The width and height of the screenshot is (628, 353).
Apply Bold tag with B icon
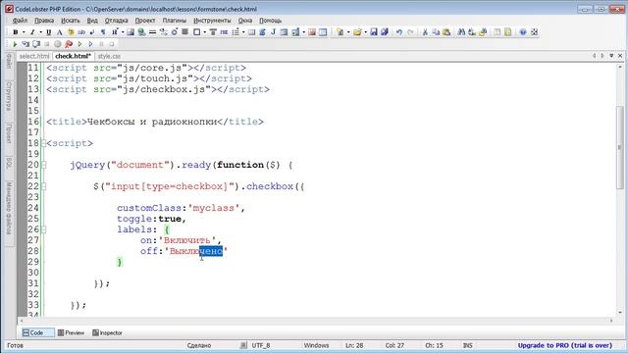point(16,32)
